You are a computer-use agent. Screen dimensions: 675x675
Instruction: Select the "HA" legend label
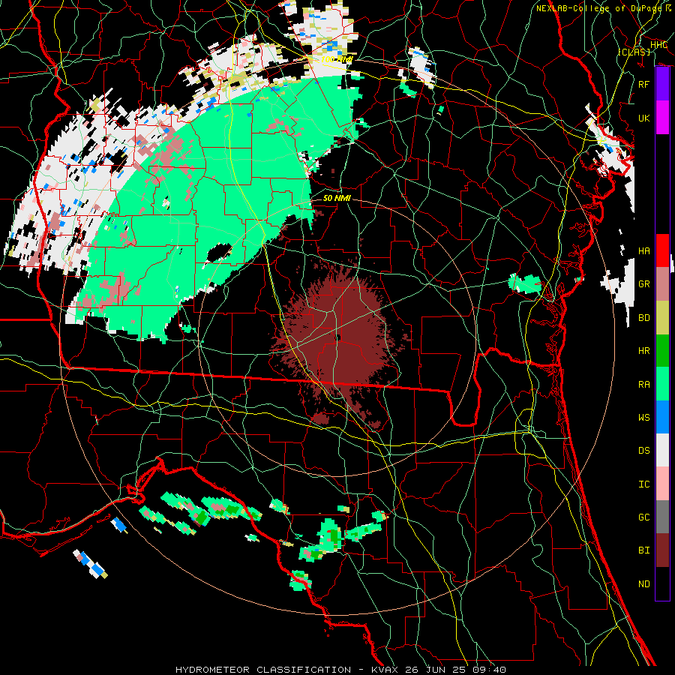pyautogui.click(x=643, y=251)
